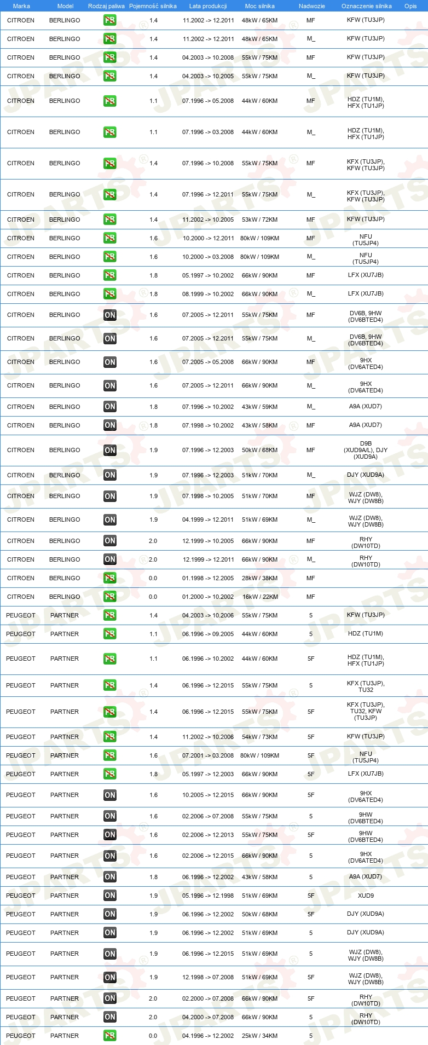428x1045 pixels.
Task: Select ON icon in 02.2000 -> 07.2008 row
Action: point(110,998)
